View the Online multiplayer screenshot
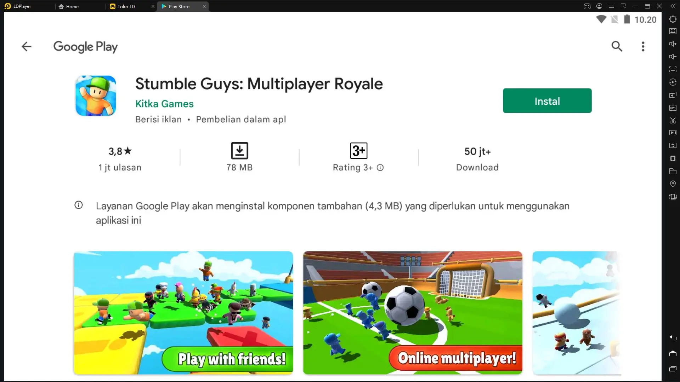 pyautogui.click(x=412, y=313)
